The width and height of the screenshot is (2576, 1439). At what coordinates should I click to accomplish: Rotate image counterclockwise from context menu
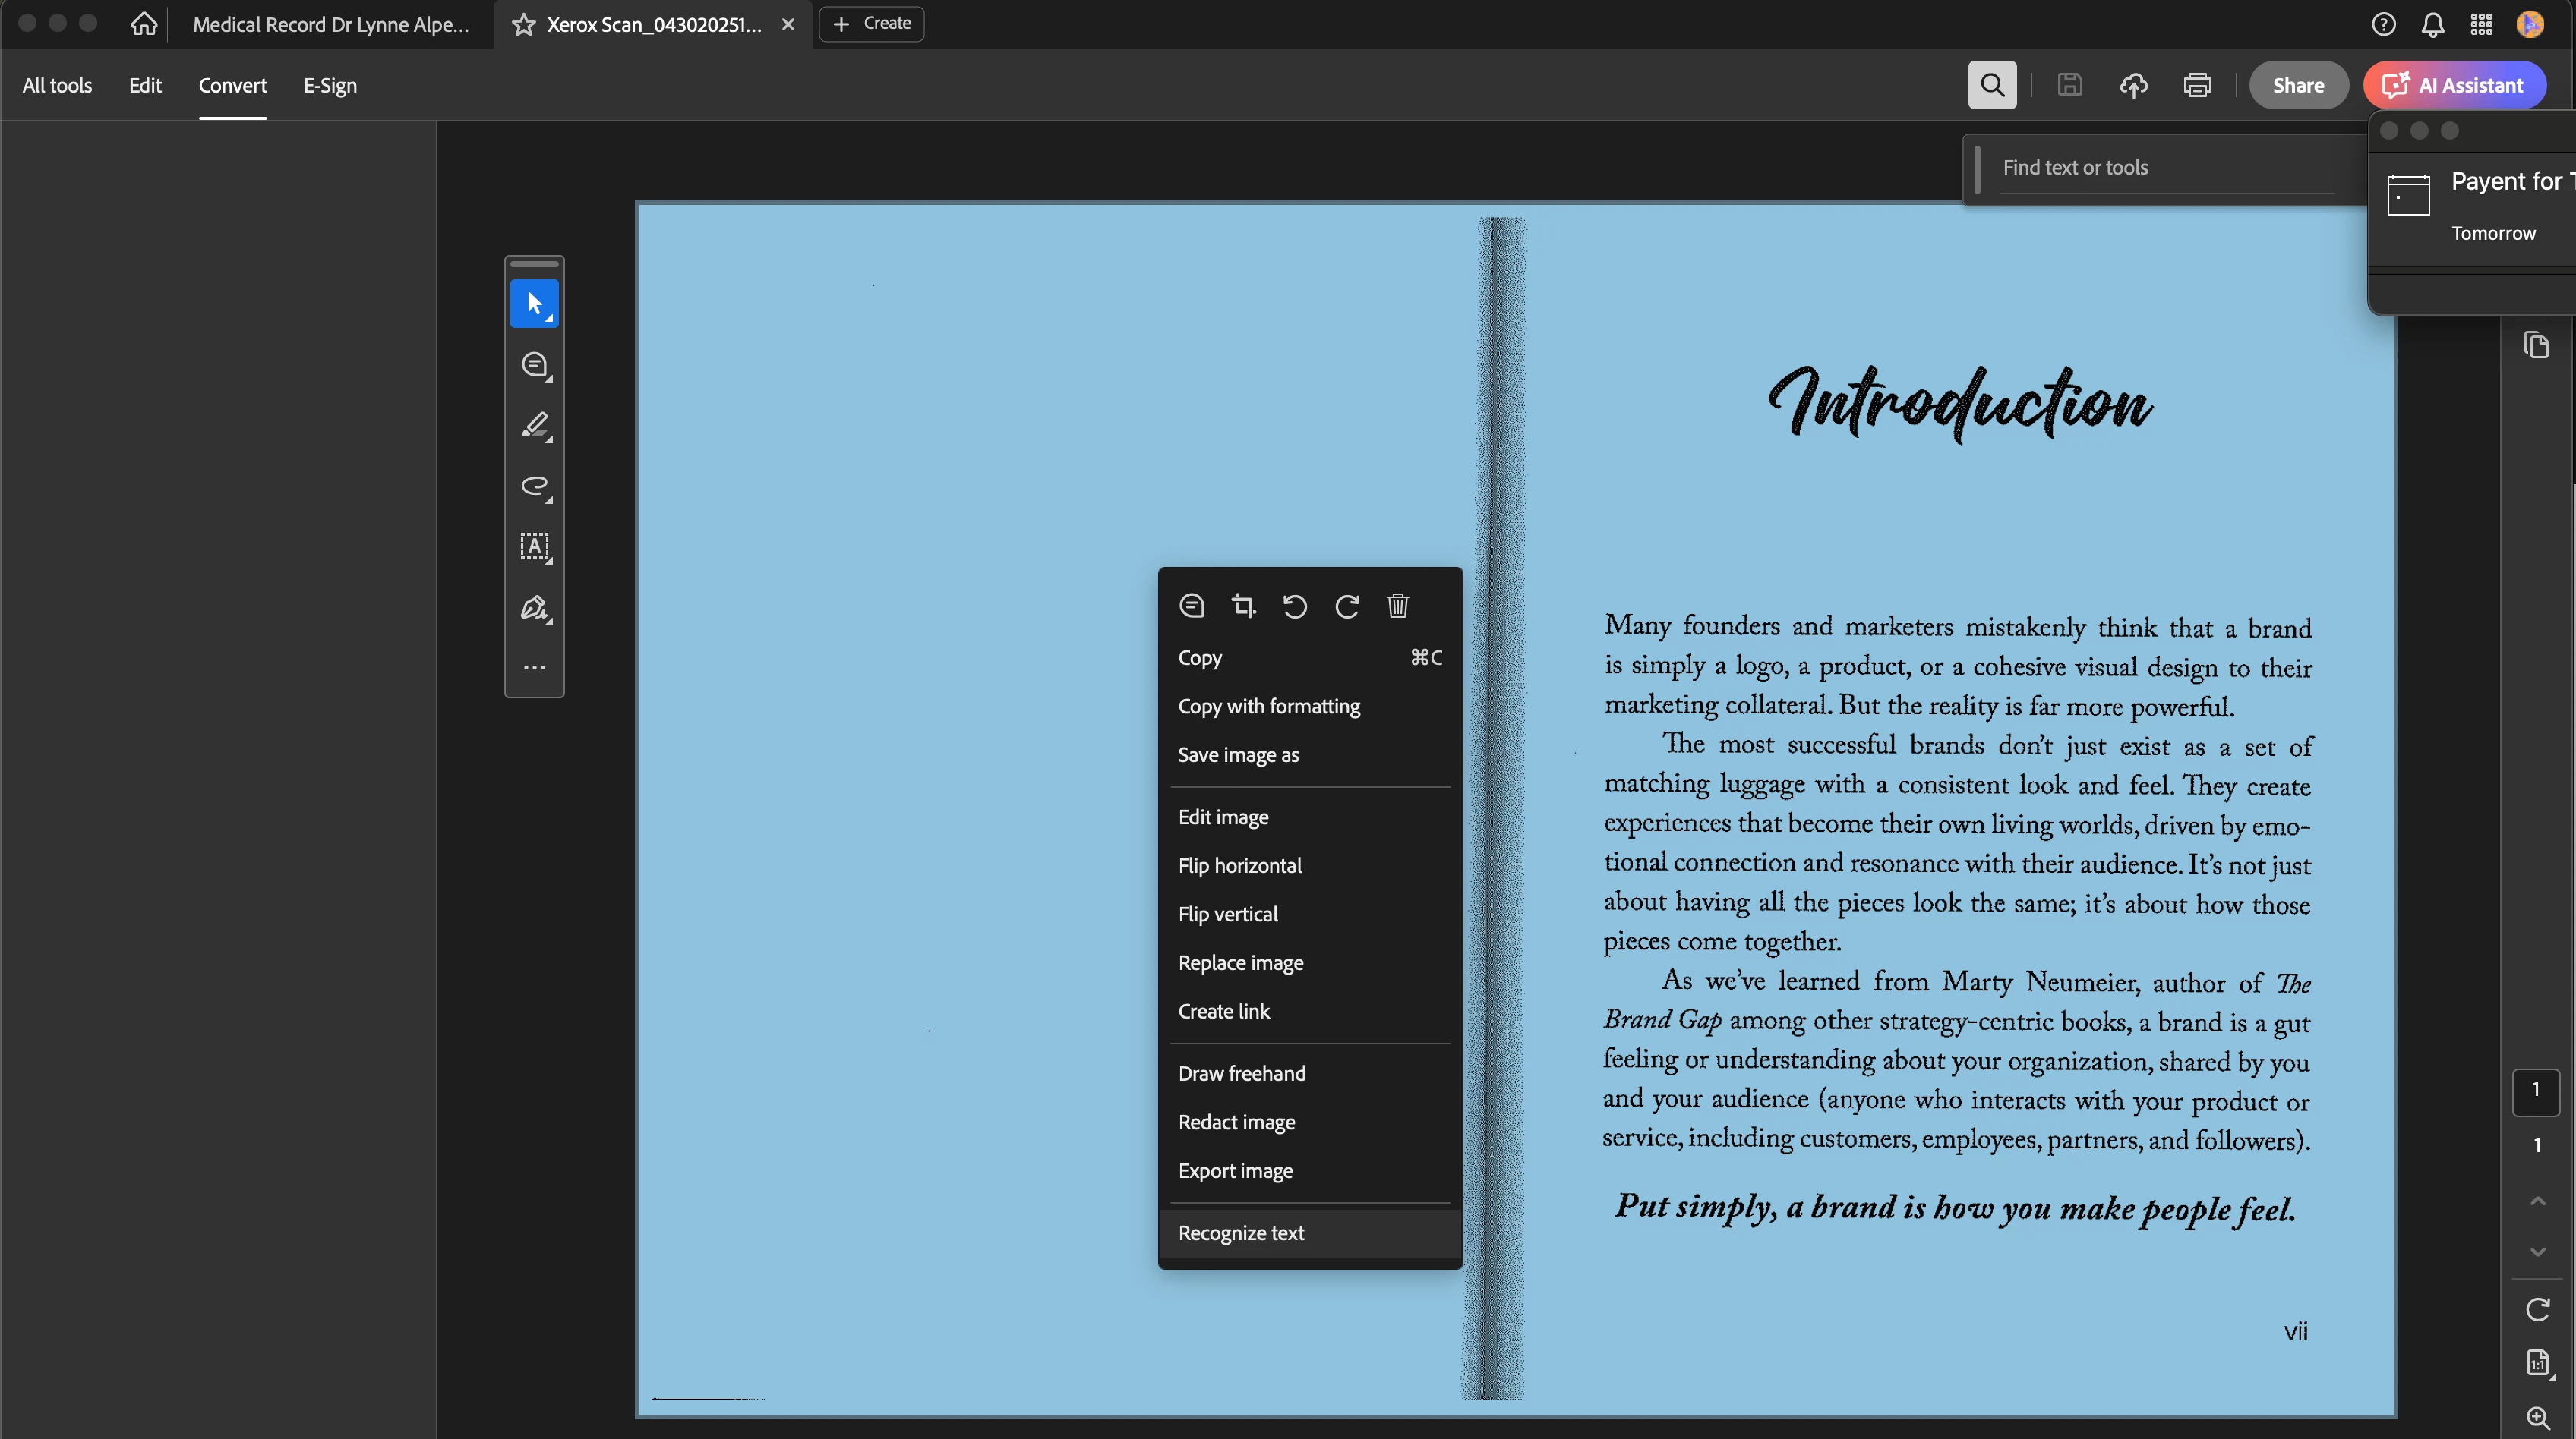point(1294,606)
